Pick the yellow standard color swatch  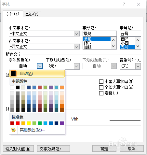[x=29, y=123]
